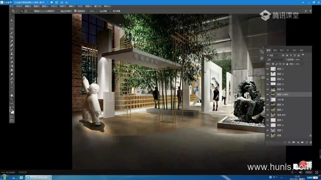
Task: Select layer row 图层 13
Action: tap(289, 125)
